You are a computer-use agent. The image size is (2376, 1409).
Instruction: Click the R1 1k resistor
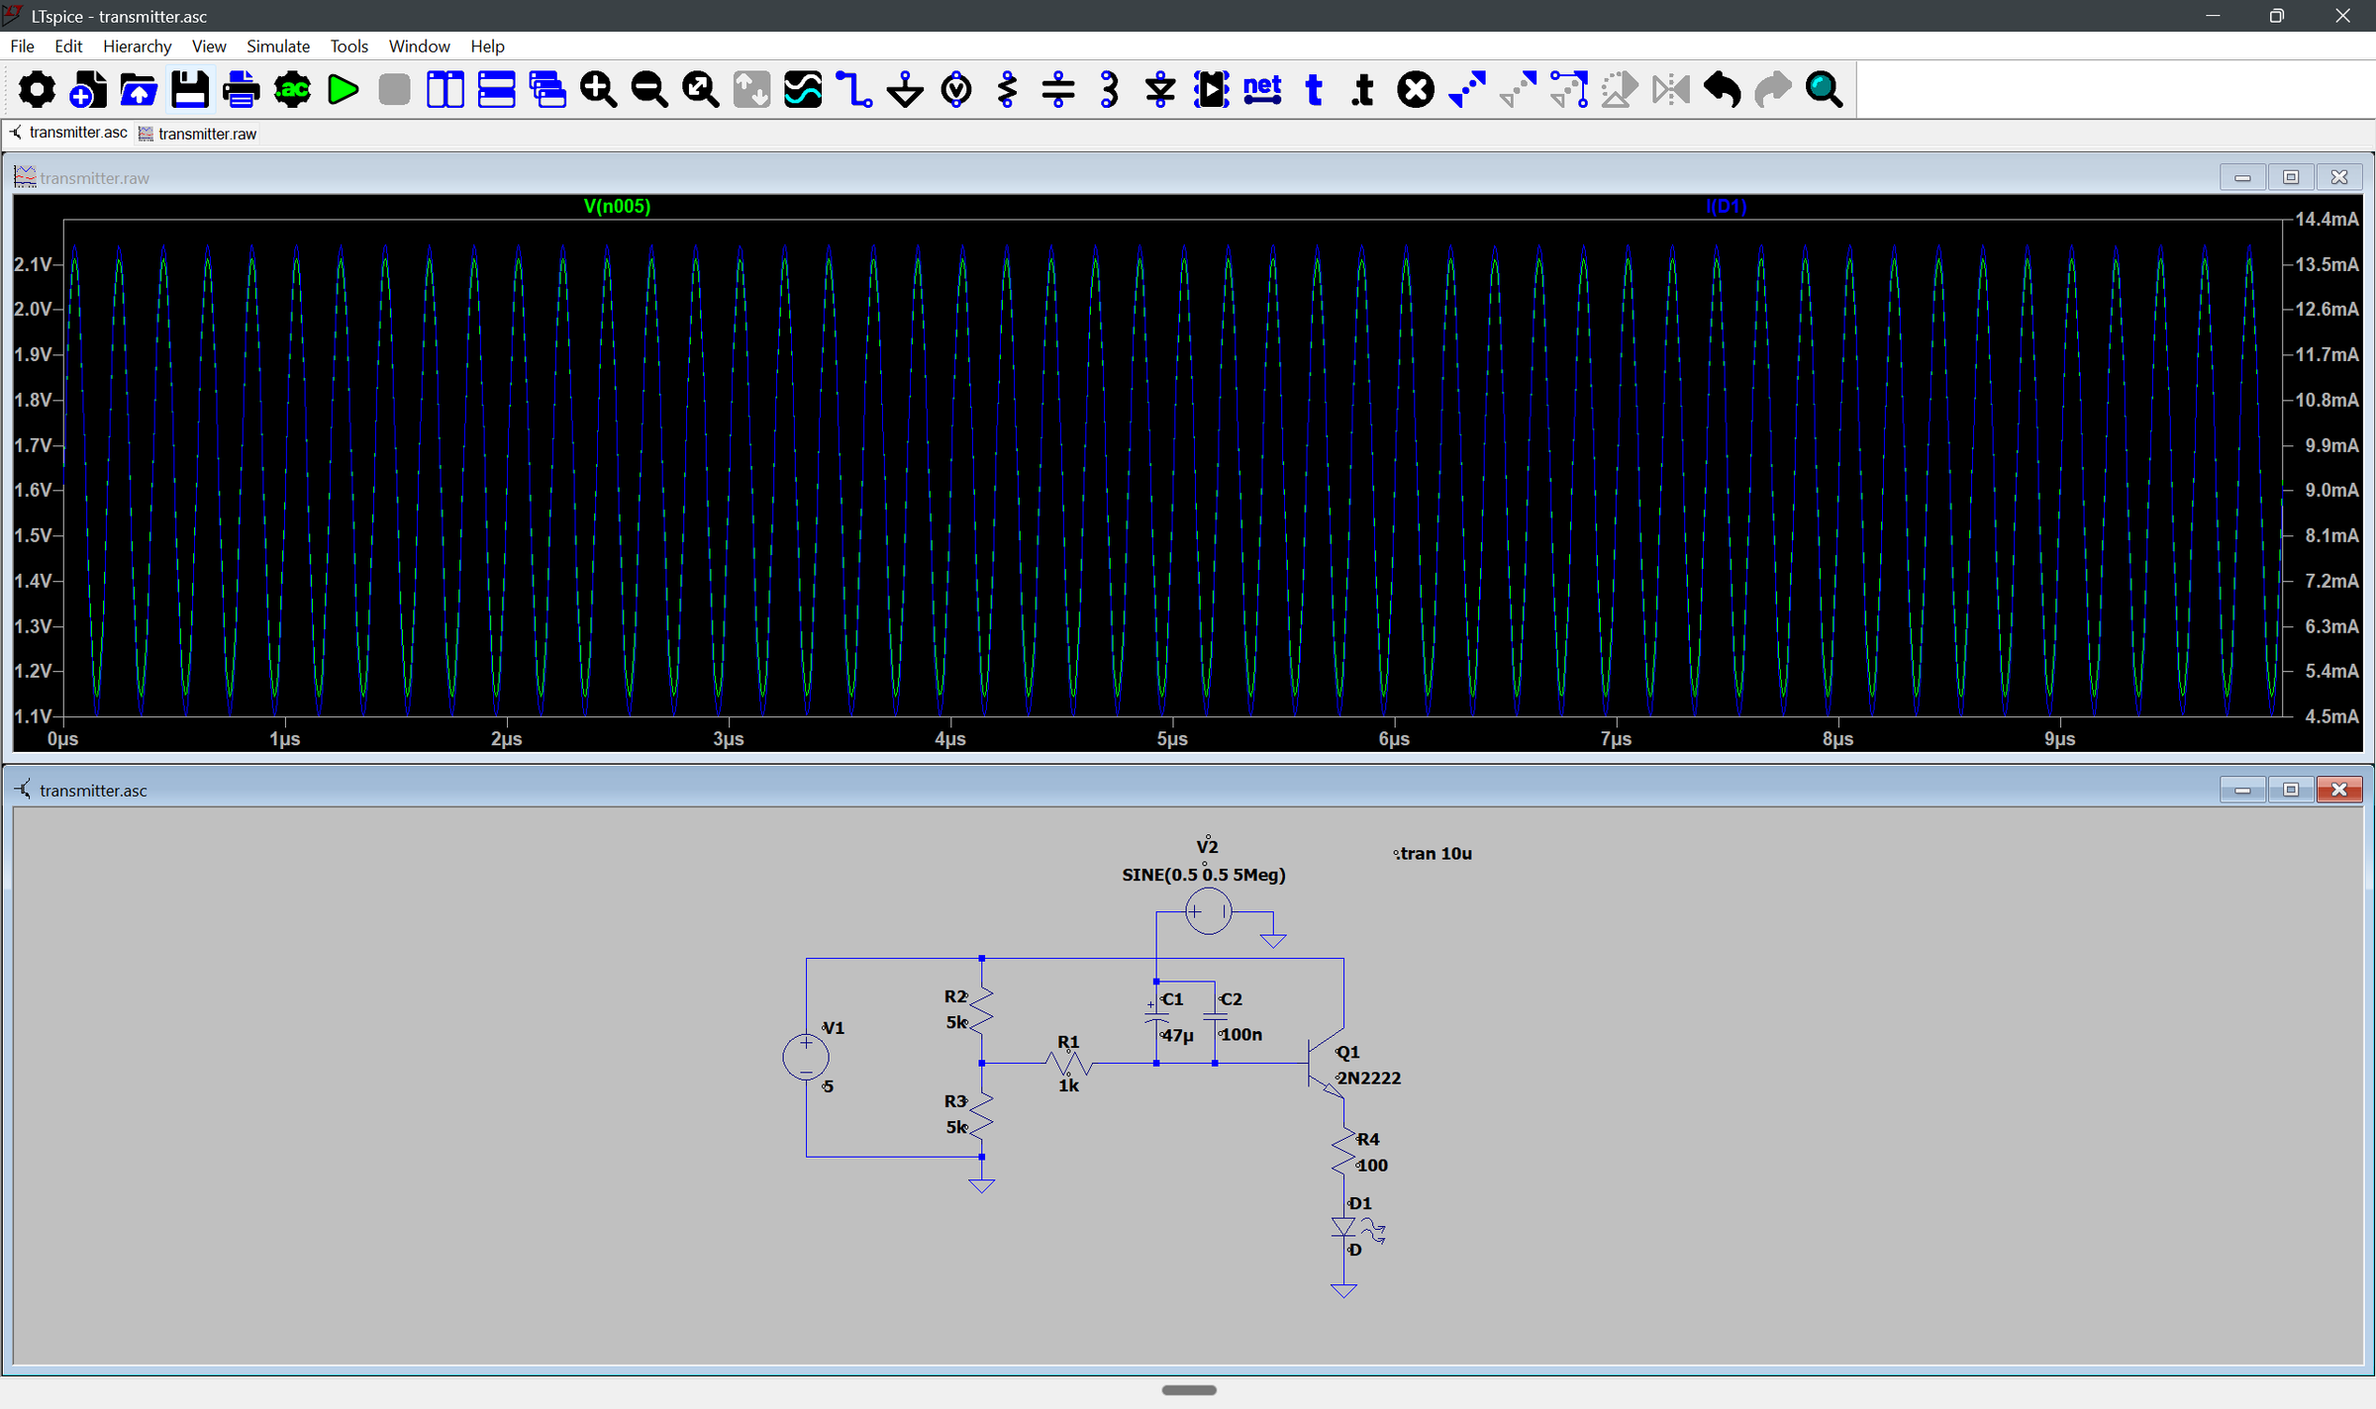click(1068, 1064)
